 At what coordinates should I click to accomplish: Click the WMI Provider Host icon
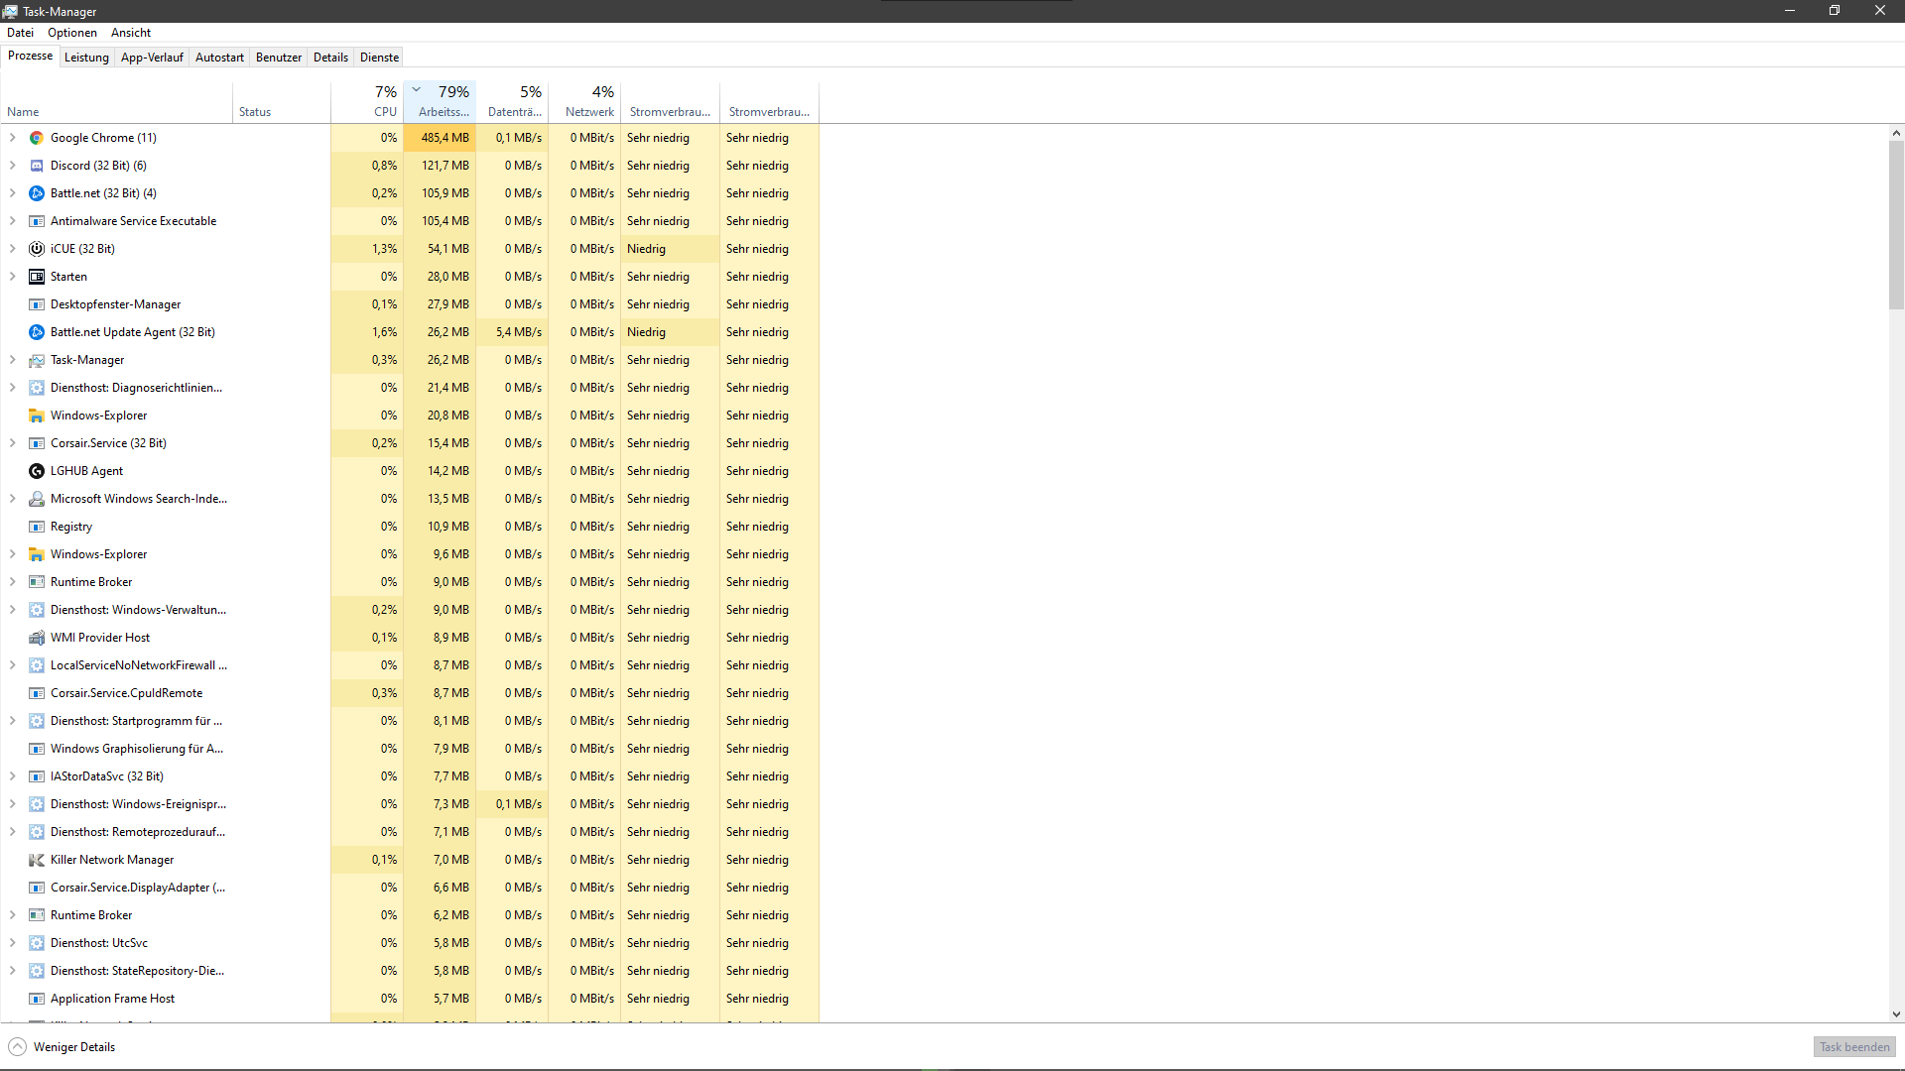tap(37, 638)
